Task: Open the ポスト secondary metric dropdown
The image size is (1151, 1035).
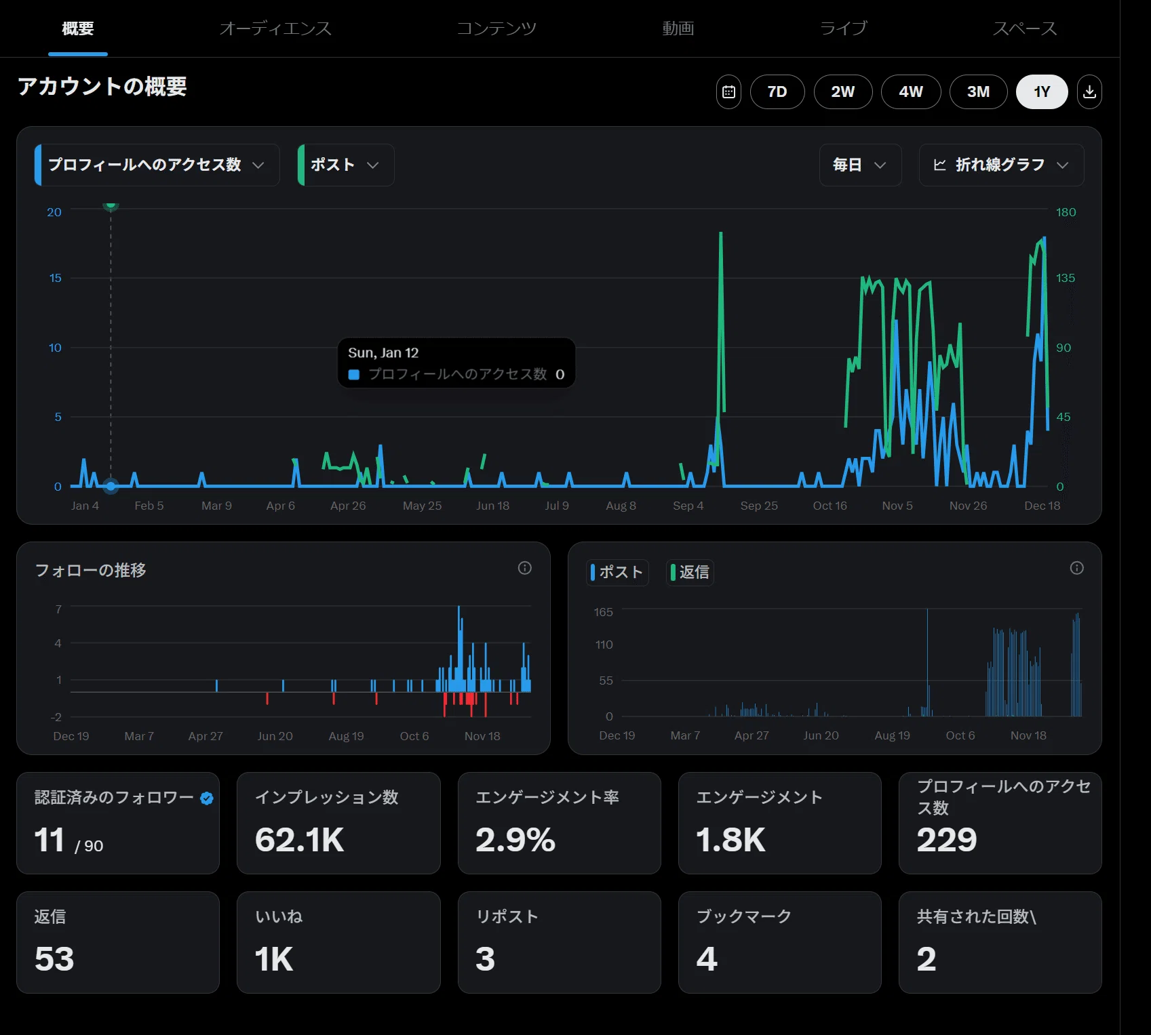Action: click(x=346, y=165)
